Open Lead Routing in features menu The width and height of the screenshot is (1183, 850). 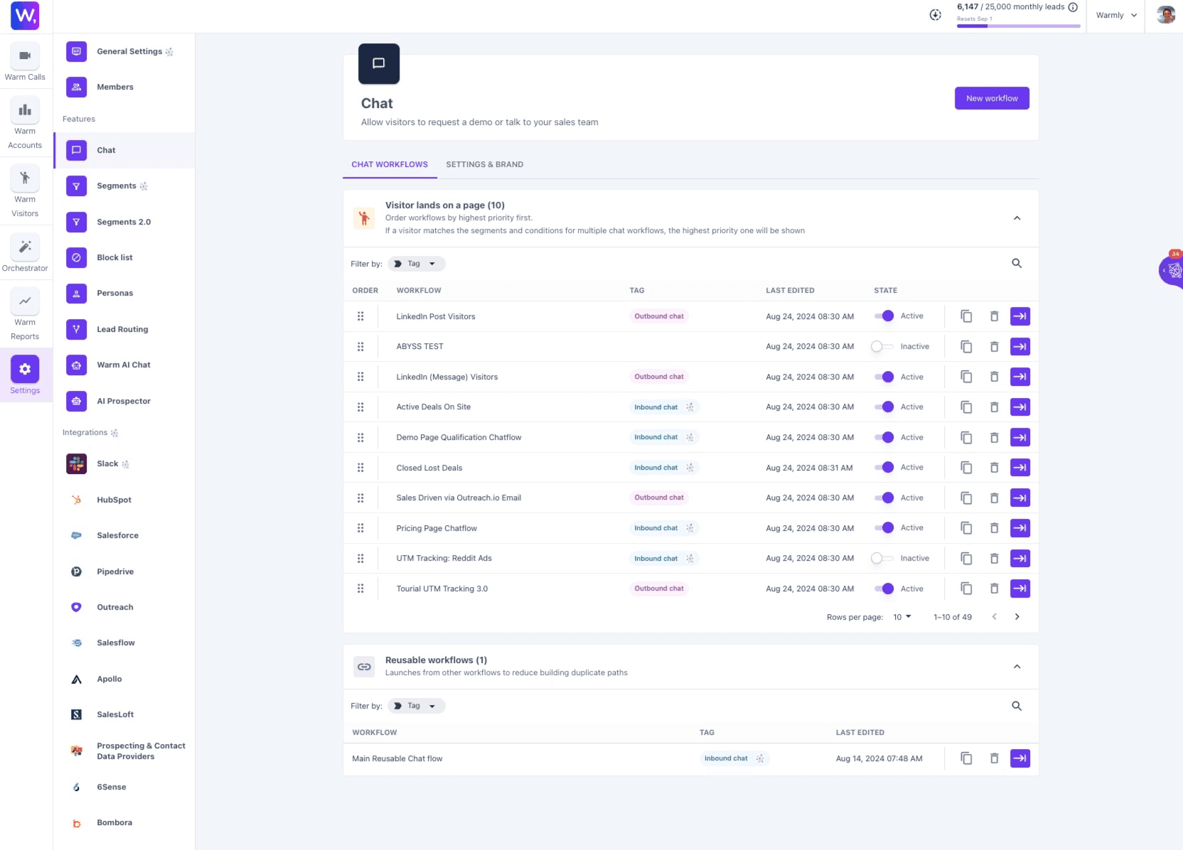124,329
